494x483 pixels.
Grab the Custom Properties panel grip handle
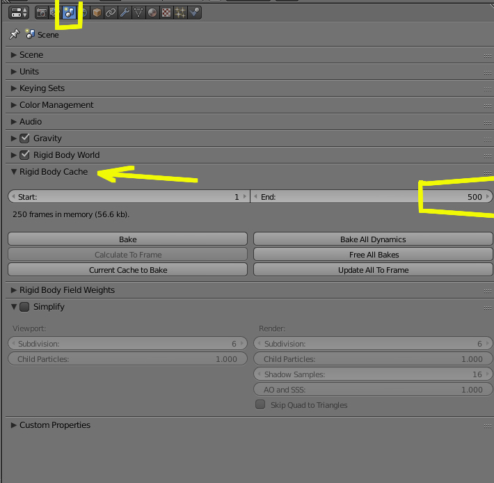point(487,427)
